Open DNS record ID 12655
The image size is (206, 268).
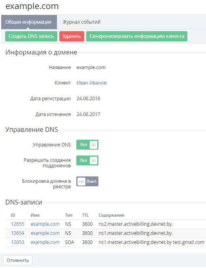tap(18, 224)
